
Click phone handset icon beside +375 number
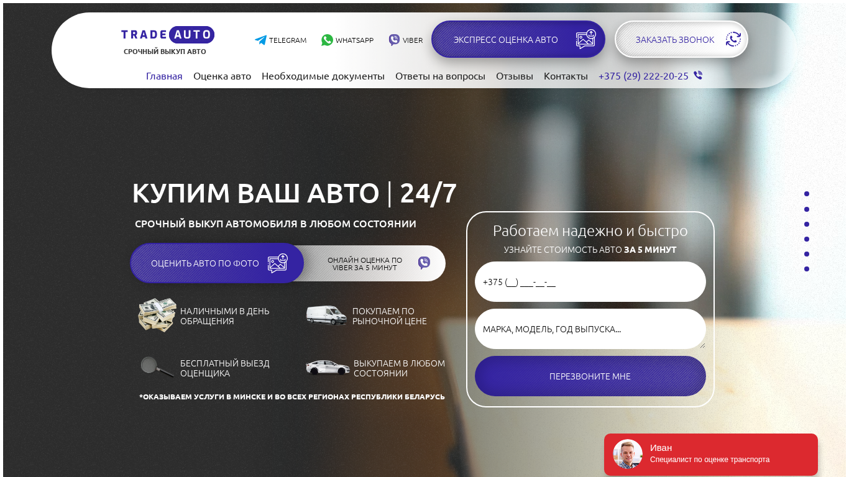point(698,75)
